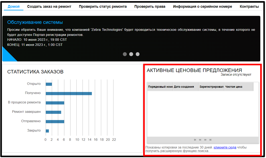Go to Проверить статус ремонта

pyautogui.click(x=103, y=7)
